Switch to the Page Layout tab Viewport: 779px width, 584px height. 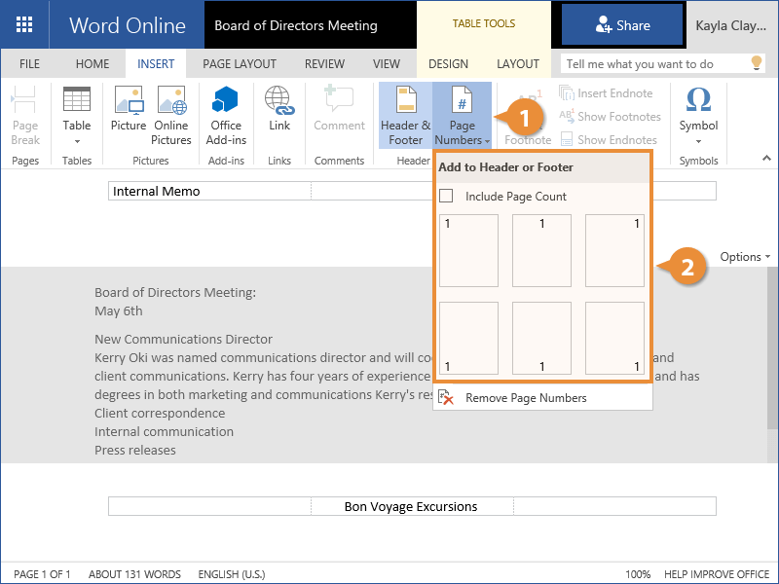[240, 64]
